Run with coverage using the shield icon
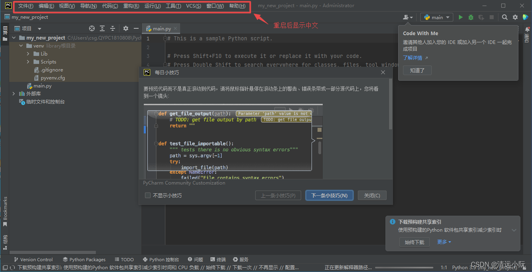Screen dimensions: 532x272 coord(481,17)
